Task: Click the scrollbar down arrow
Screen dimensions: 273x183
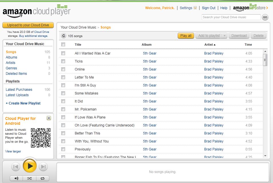Action: pos(265,156)
